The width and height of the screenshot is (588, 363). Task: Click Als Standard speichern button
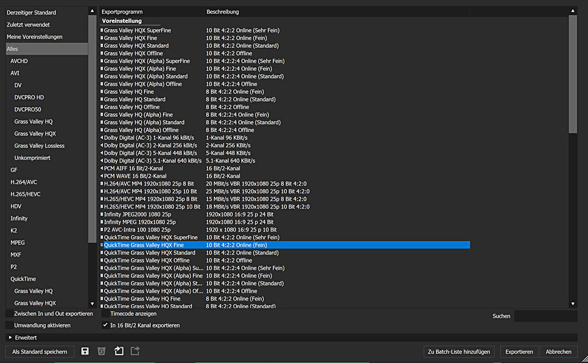coord(40,351)
